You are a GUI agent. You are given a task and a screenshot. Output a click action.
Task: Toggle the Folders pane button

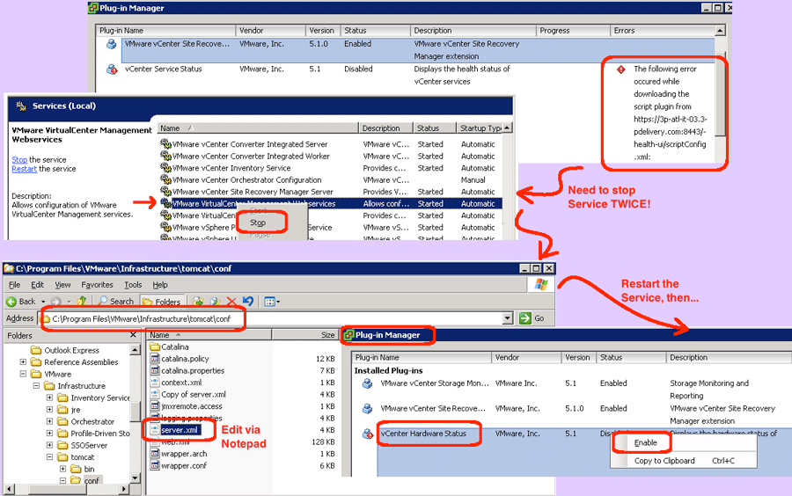pyautogui.click(x=161, y=302)
